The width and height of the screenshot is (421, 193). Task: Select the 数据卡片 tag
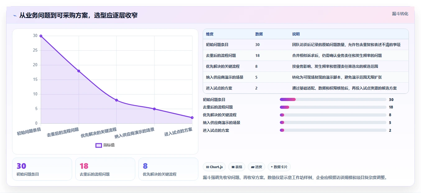click(x=279, y=167)
